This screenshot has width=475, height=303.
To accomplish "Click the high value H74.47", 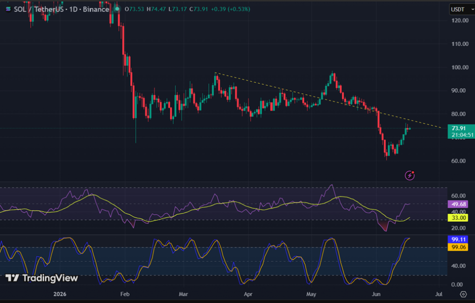I will 156,9.
